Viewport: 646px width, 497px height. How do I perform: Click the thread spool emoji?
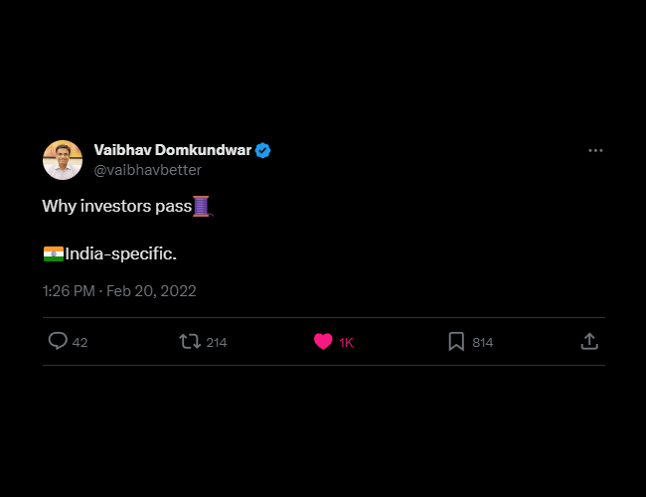203,207
